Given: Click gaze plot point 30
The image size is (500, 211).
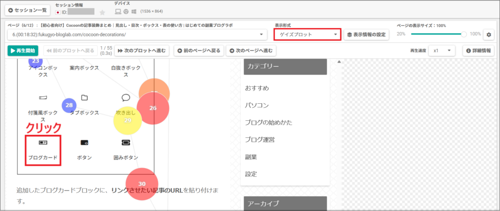Looking at the screenshot, I should tap(142, 184).
